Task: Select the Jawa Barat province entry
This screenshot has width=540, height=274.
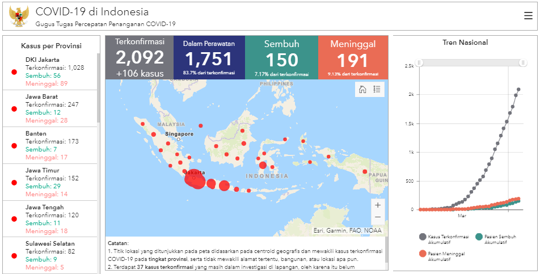Action: tap(50, 108)
